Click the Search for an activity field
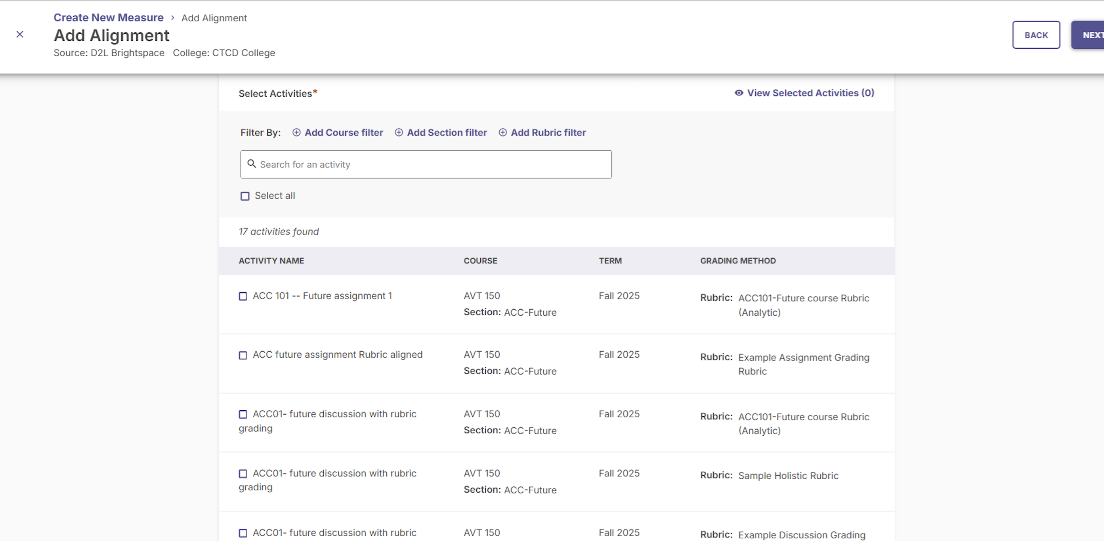 pos(433,164)
